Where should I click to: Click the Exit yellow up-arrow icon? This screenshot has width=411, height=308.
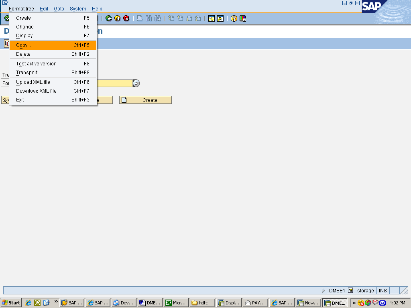[x=118, y=18]
